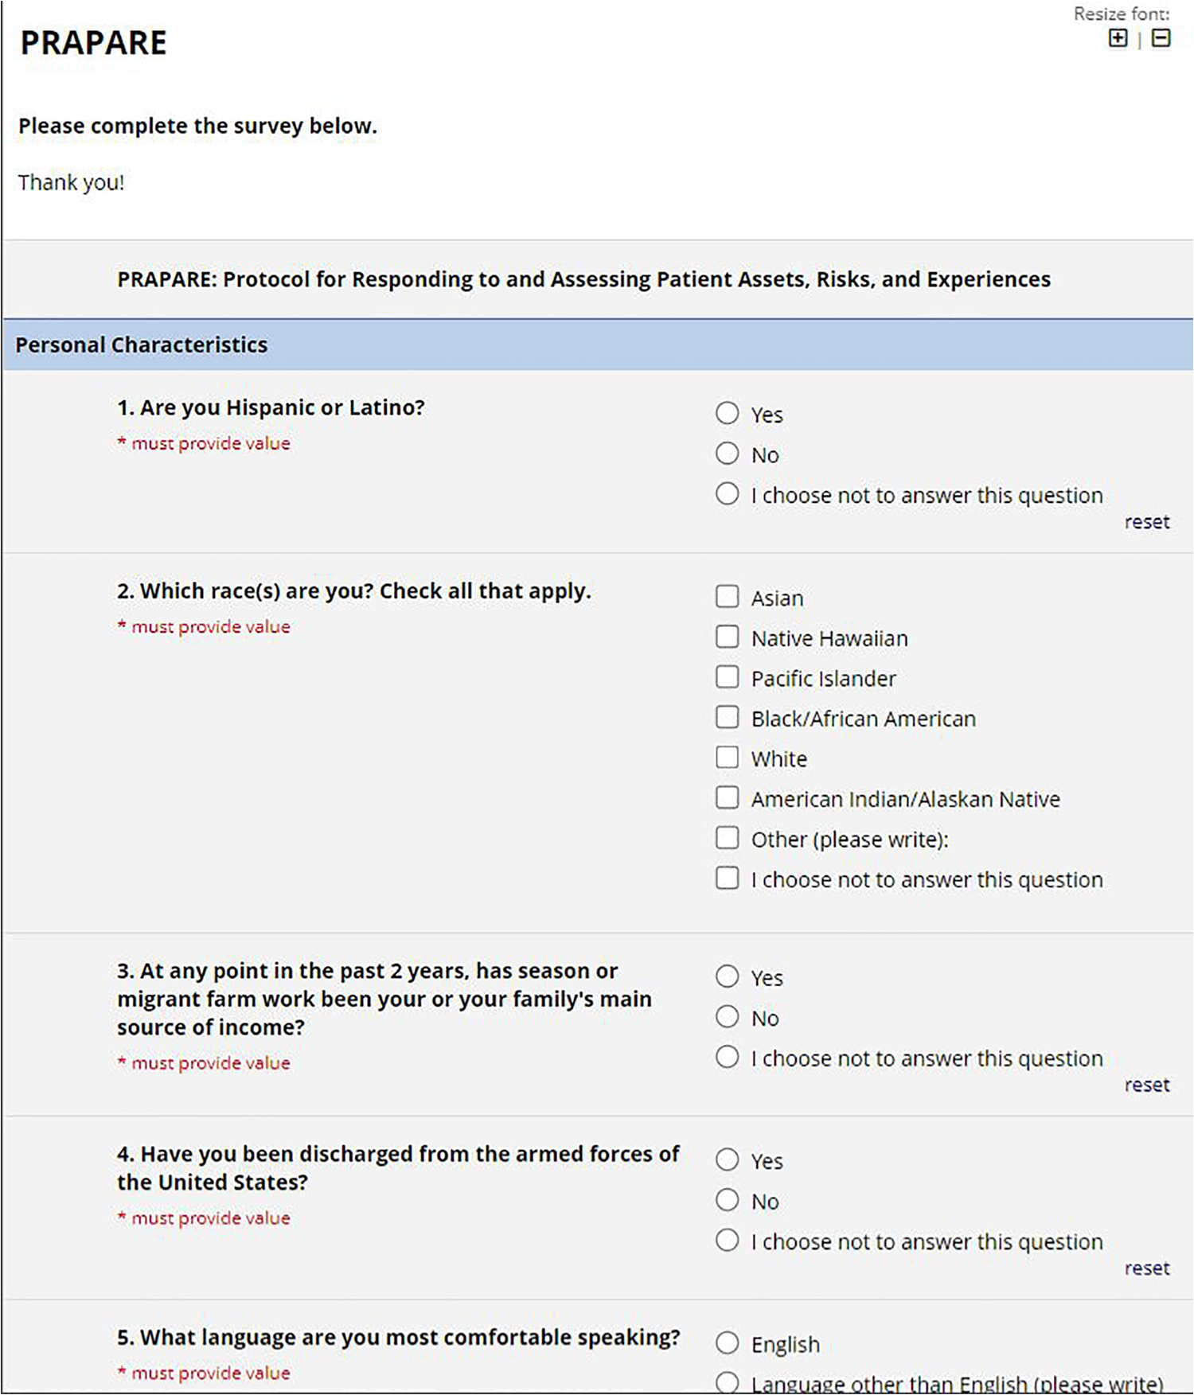Choose English as most comfortable language
The image size is (1194, 1395).
tap(727, 1343)
